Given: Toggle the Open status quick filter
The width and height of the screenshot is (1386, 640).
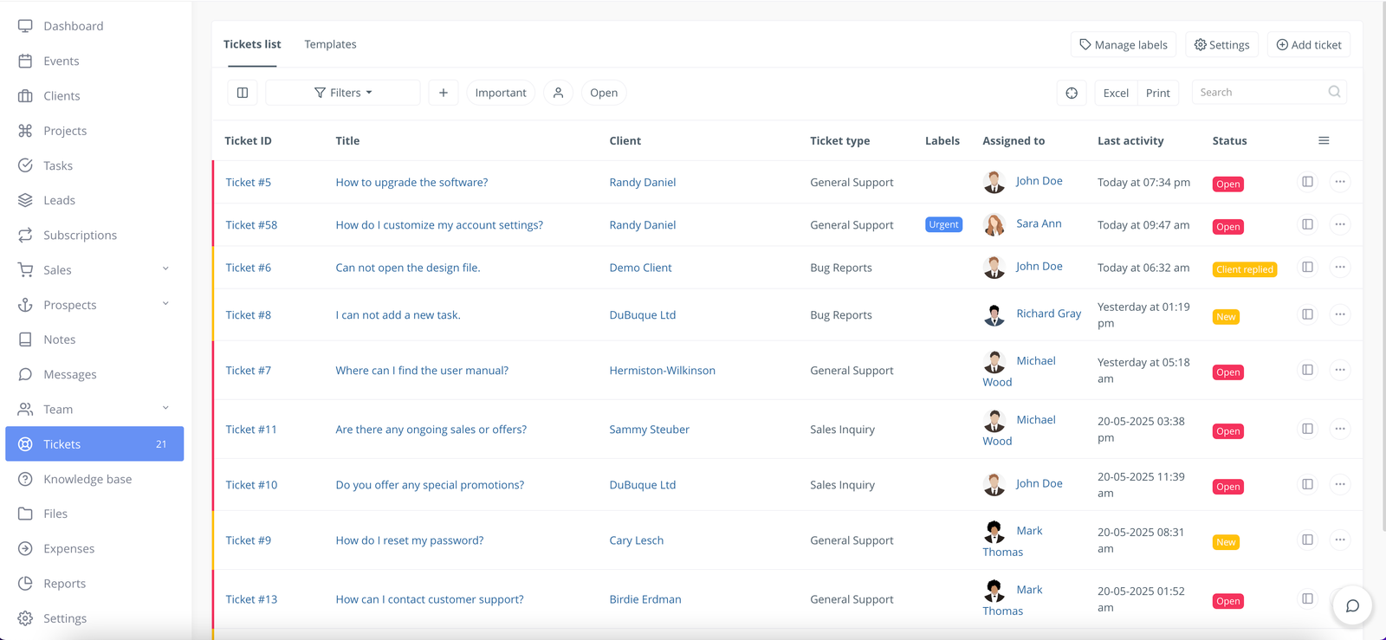Looking at the screenshot, I should click(x=604, y=93).
